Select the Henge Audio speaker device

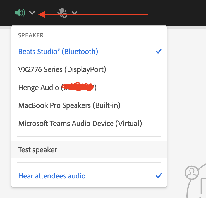[x=89, y=87]
